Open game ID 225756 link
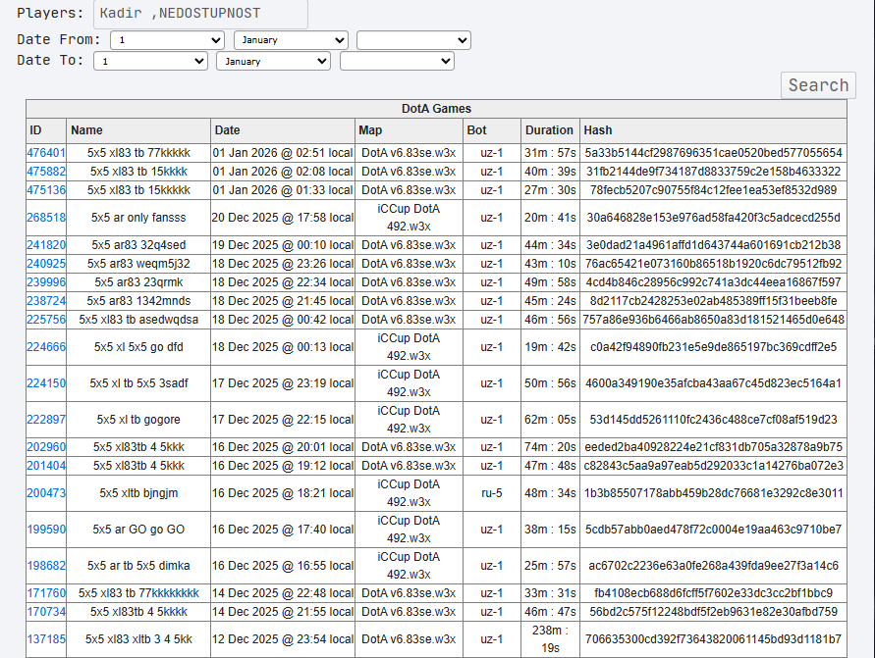The height and width of the screenshot is (658, 875). [46, 320]
